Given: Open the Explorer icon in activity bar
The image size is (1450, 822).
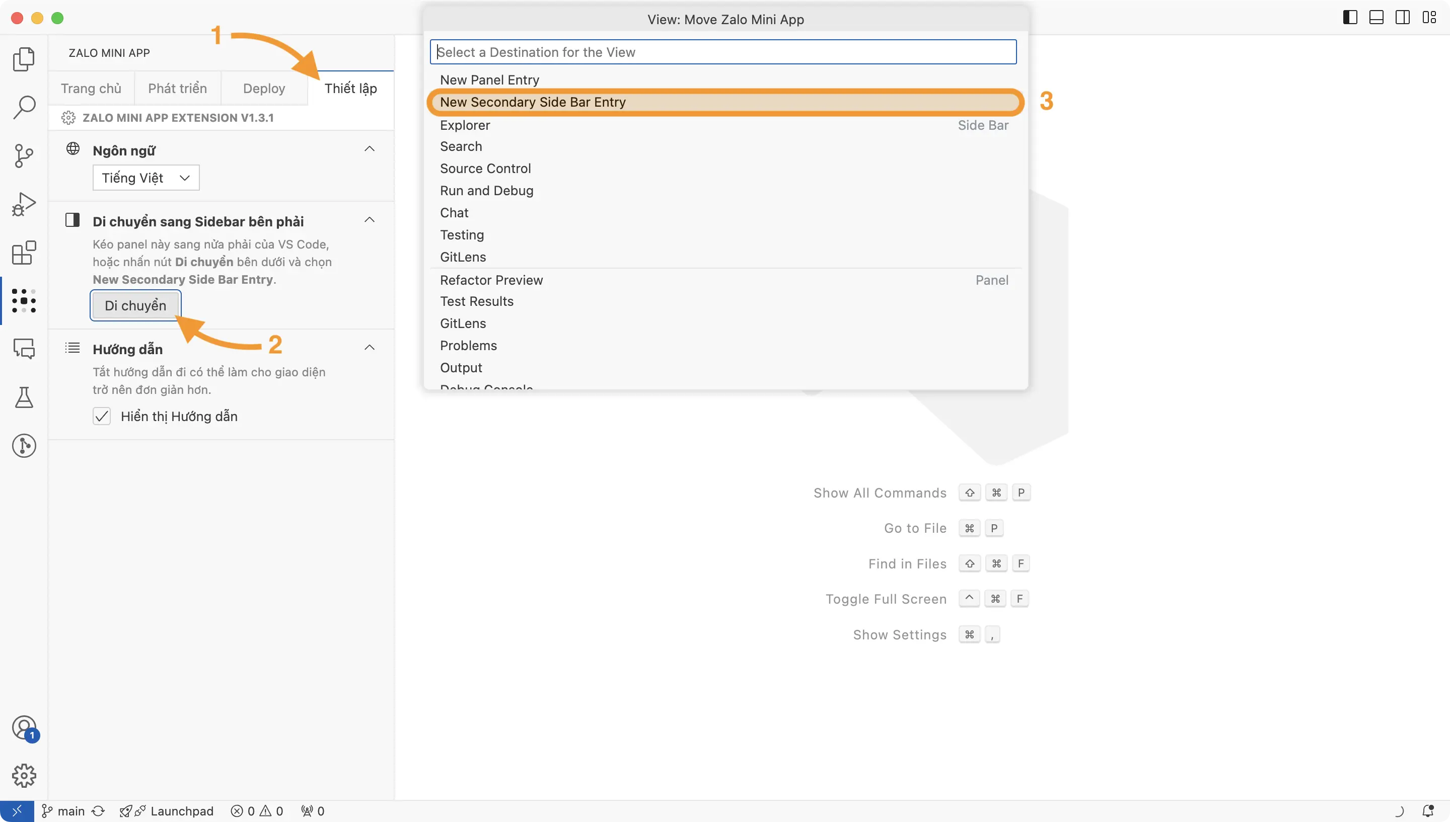Looking at the screenshot, I should point(24,59).
